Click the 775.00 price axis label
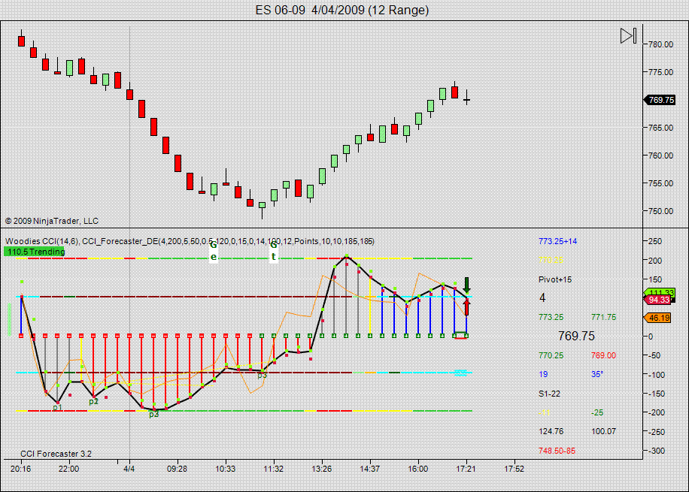This screenshot has height=492, width=689. click(660, 72)
